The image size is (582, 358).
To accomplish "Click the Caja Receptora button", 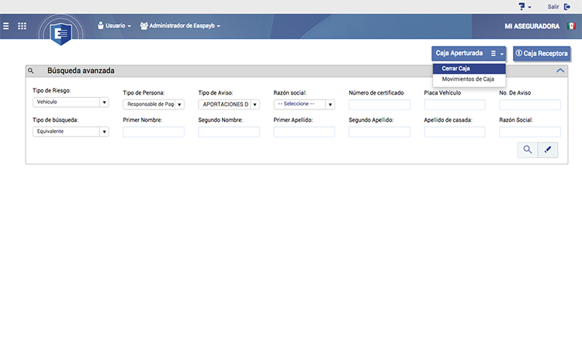I will tap(542, 54).
